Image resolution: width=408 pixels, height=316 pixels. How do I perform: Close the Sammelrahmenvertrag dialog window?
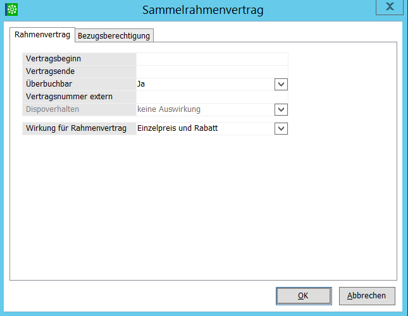point(391,7)
